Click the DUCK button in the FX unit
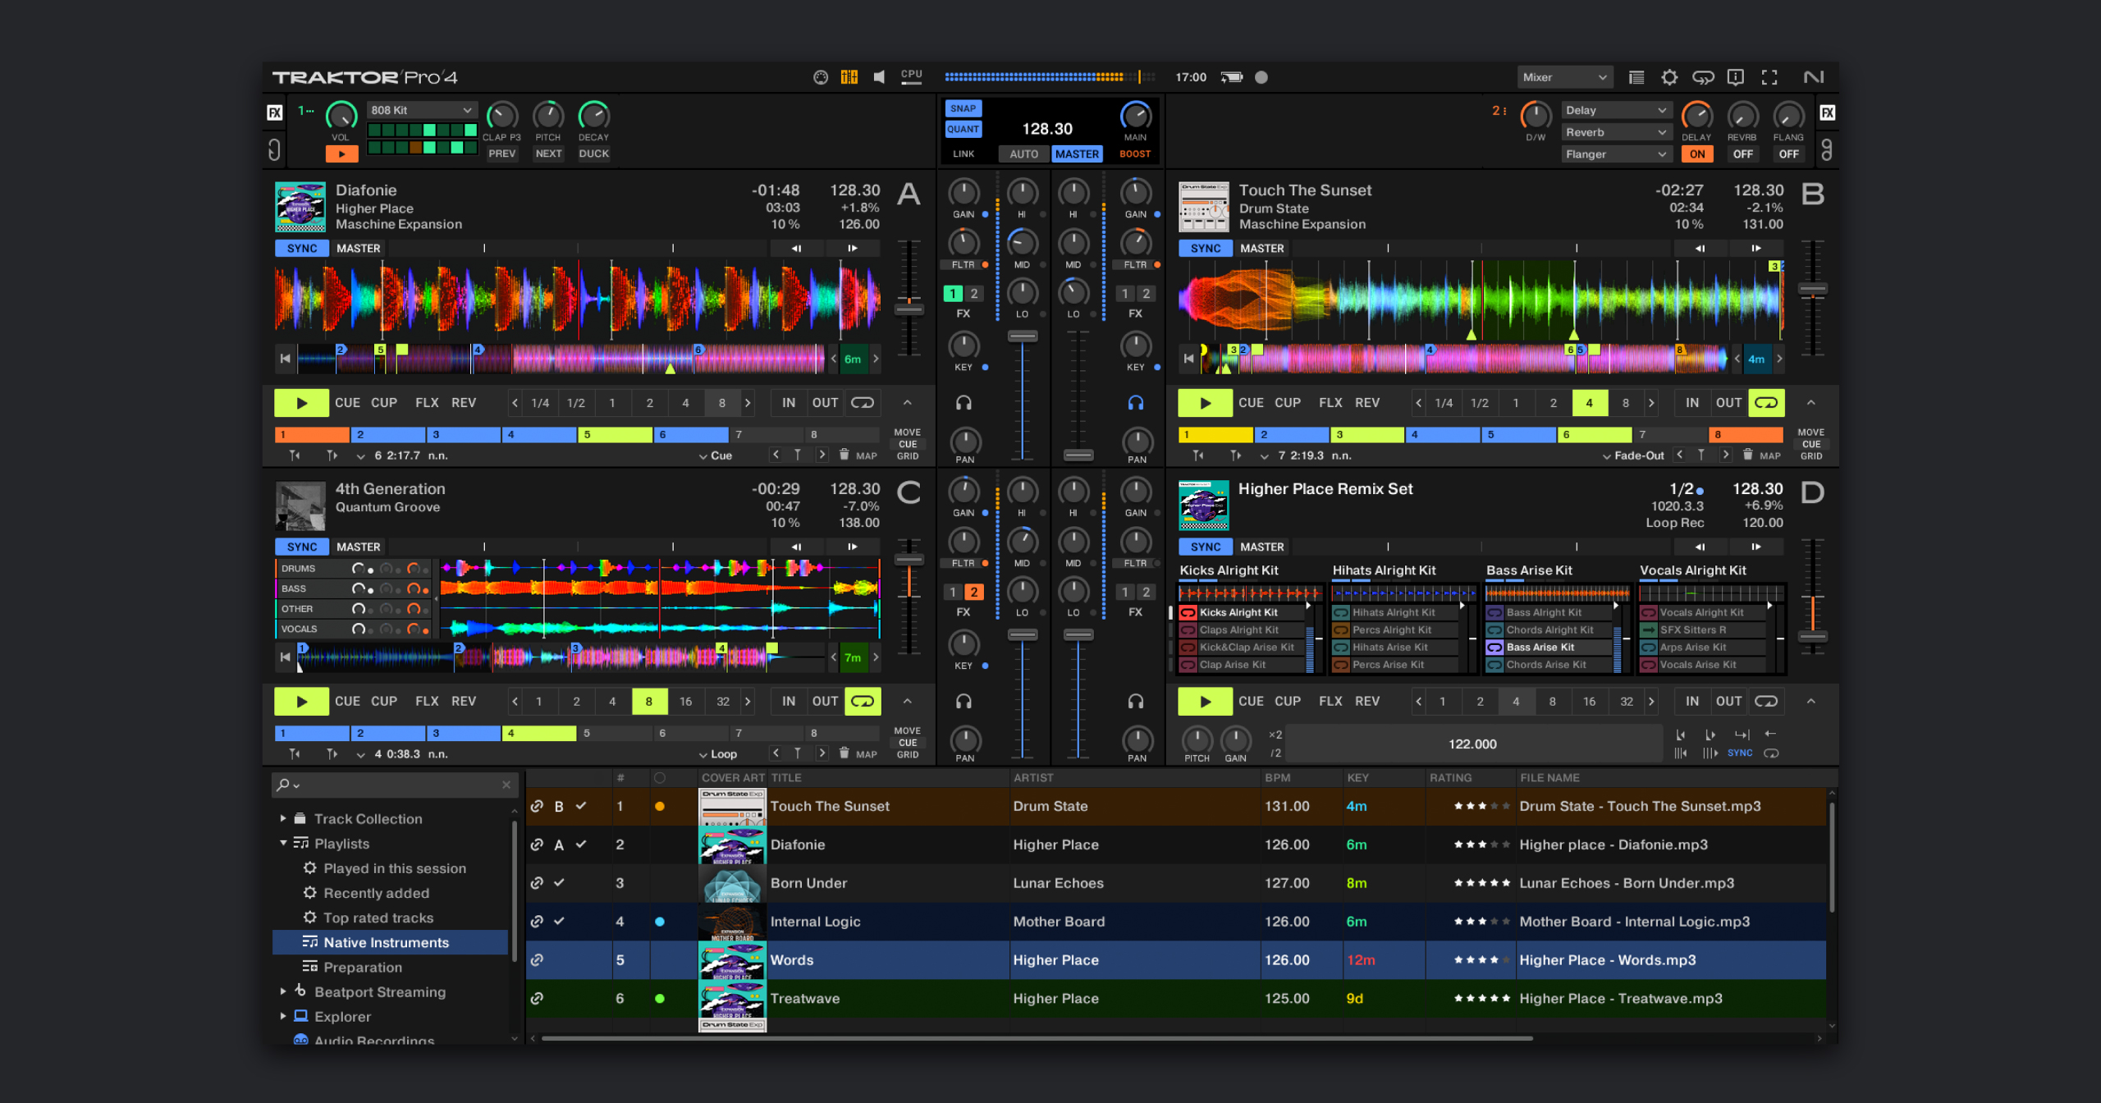Screen dimensions: 2101x1103 (593, 153)
